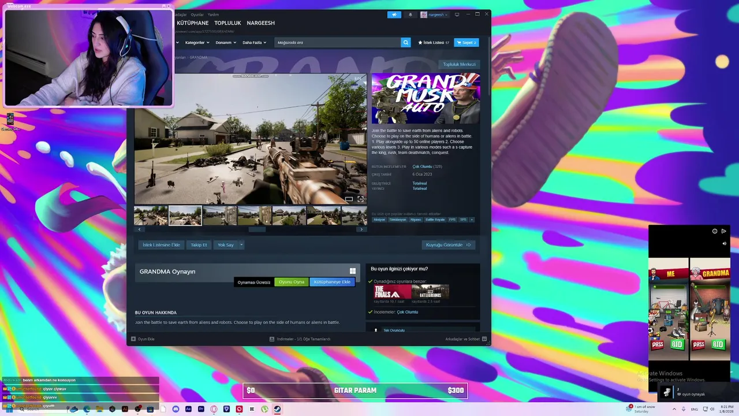
Task: Select the Battle Royale tag
Action: 435,220
